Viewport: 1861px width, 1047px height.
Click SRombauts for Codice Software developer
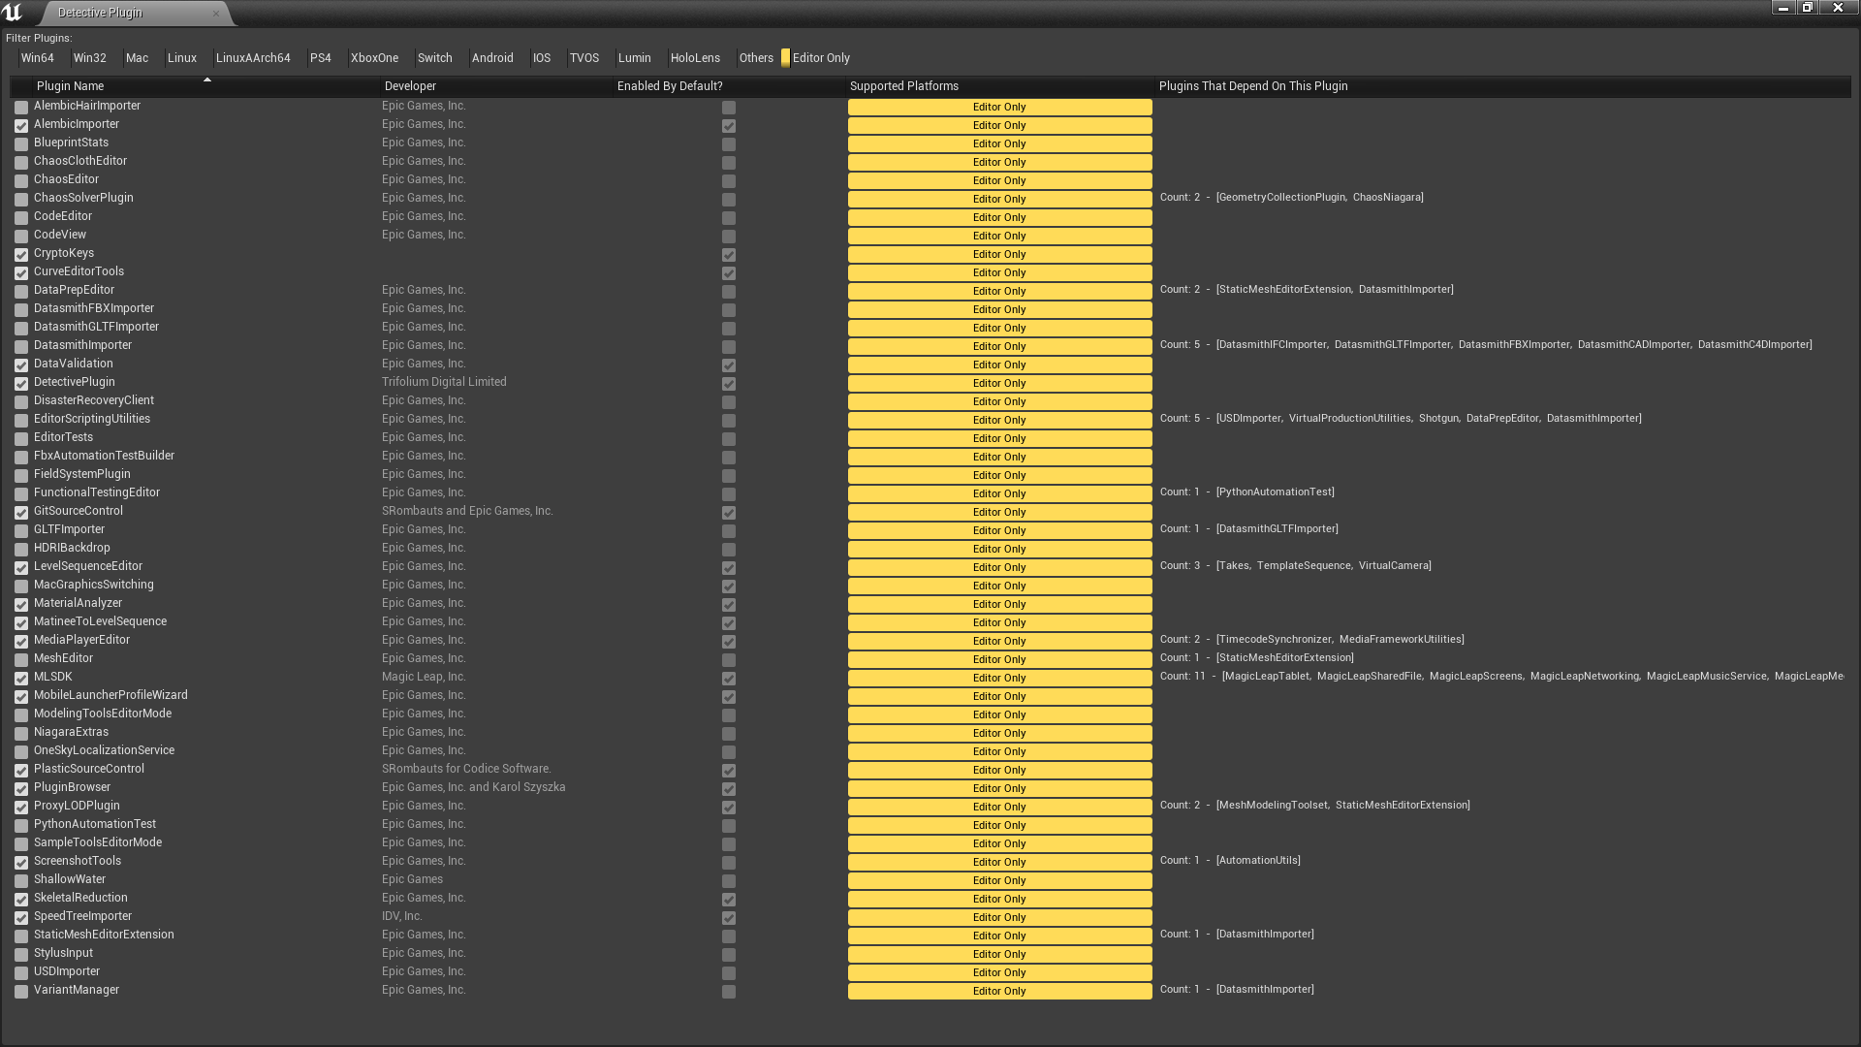[466, 769]
